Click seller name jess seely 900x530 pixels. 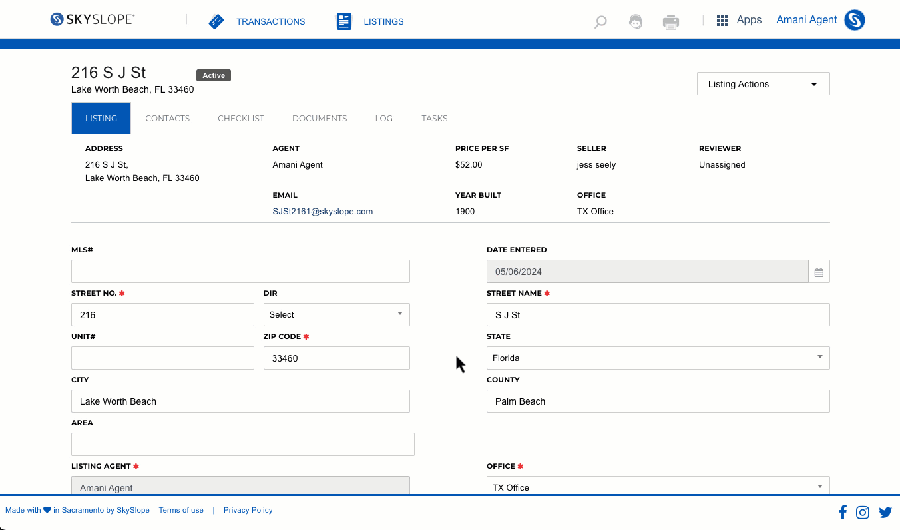[x=596, y=165]
